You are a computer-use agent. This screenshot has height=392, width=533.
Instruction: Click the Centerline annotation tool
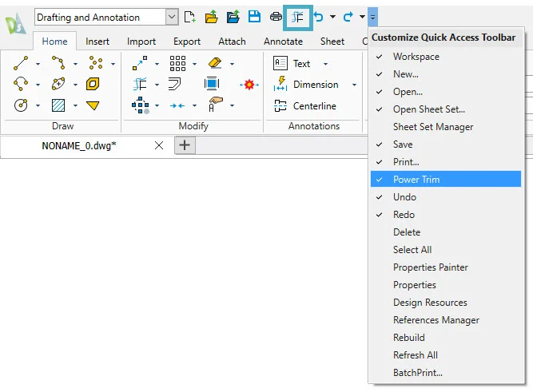(304, 105)
